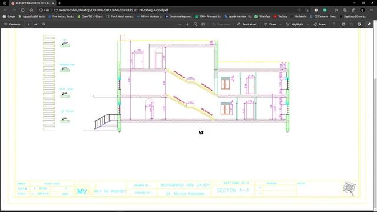Zoom in with the plus button
Screen dimensions: 377x212
(187, 24)
